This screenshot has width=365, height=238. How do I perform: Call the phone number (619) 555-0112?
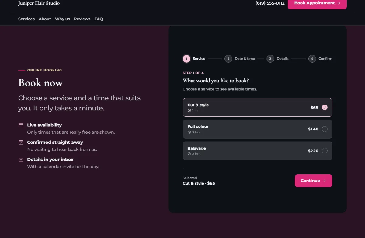click(270, 3)
